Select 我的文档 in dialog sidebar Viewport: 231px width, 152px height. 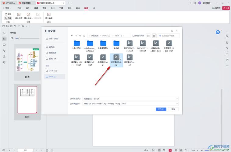click(x=51, y=58)
